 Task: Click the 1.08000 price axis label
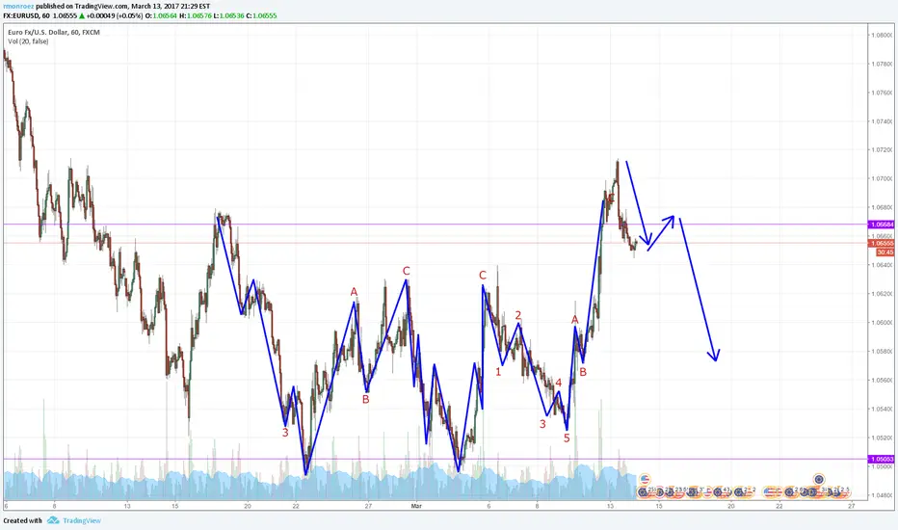click(x=882, y=35)
